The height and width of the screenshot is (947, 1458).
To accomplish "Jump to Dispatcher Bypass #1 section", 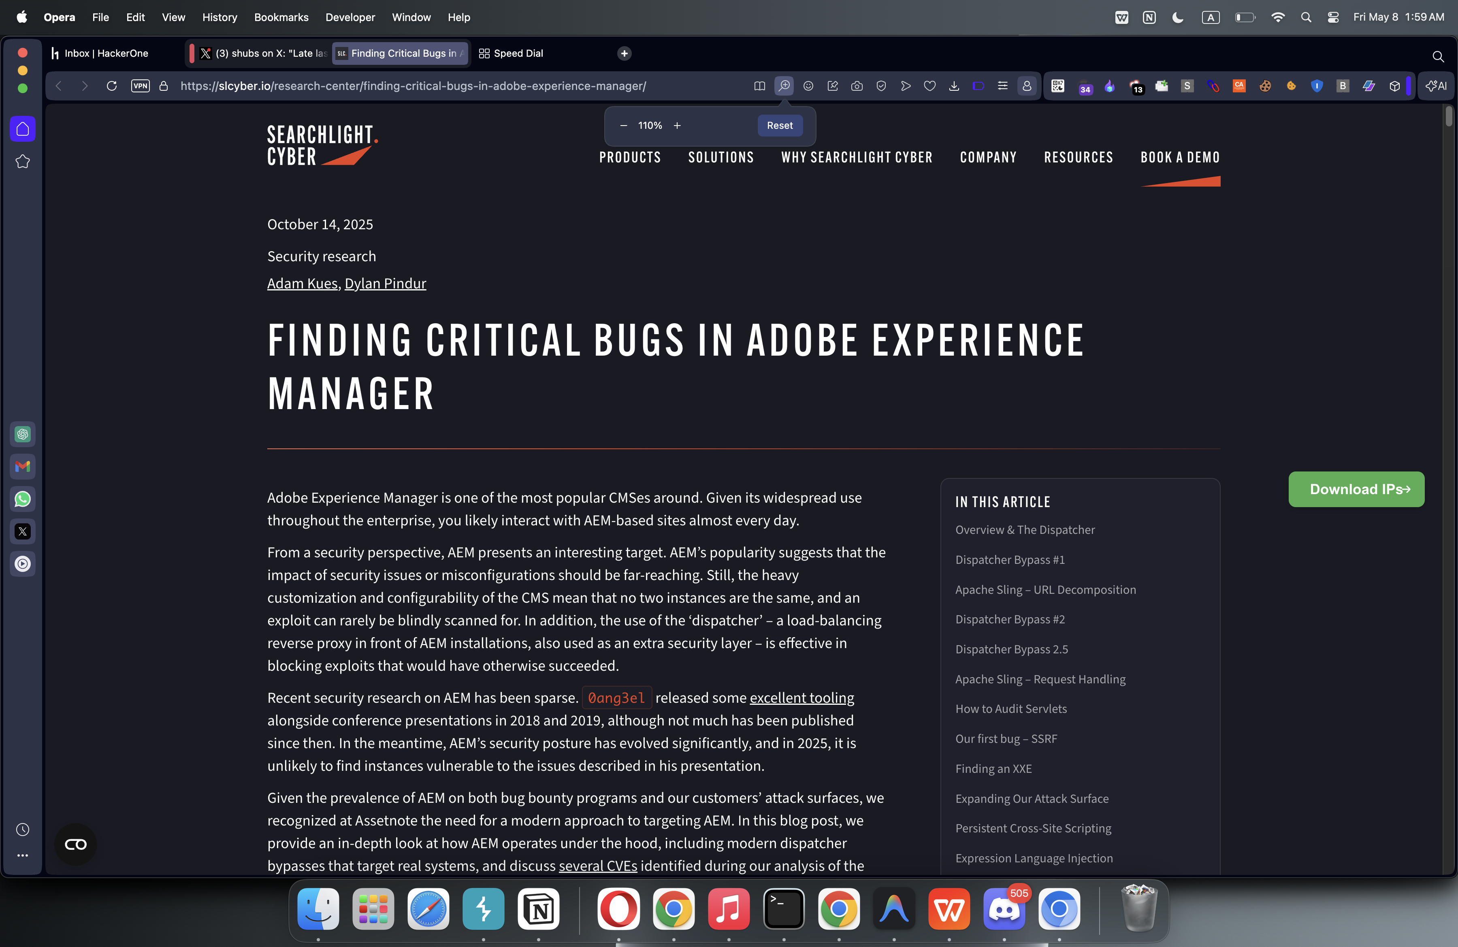I will click(x=1010, y=559).
